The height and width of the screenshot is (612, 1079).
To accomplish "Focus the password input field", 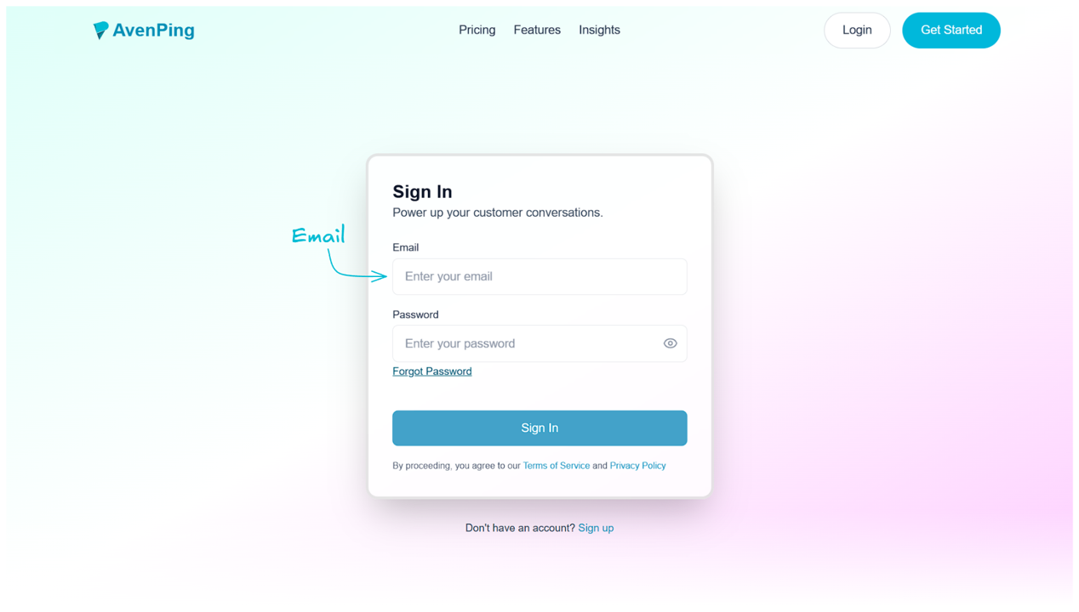I will click(x=528, y=343).
